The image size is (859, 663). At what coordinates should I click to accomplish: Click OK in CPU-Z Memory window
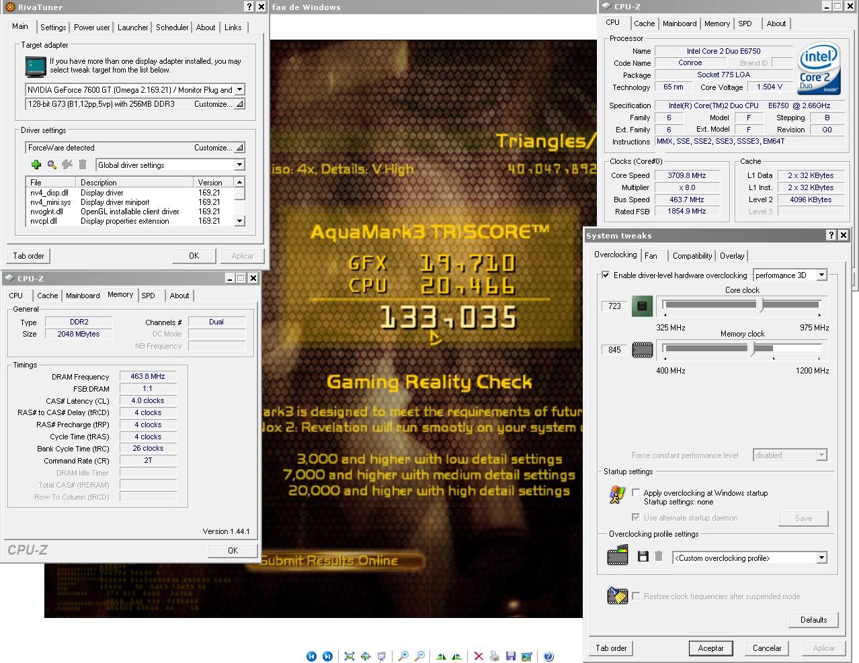(x=233, y=550)
